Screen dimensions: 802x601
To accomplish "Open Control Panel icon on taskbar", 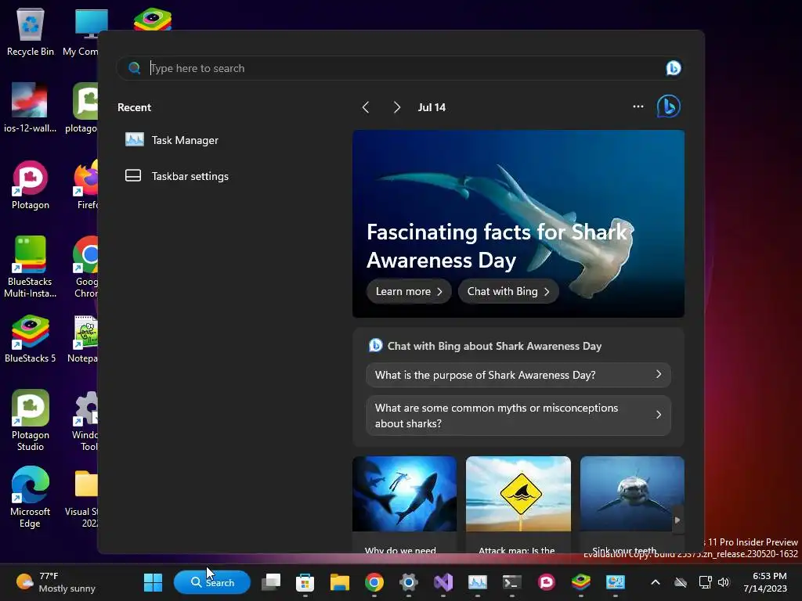I will point(616,582).
